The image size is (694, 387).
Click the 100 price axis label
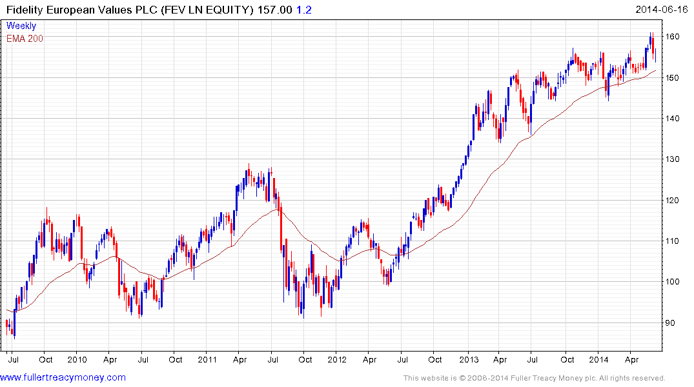673,282
